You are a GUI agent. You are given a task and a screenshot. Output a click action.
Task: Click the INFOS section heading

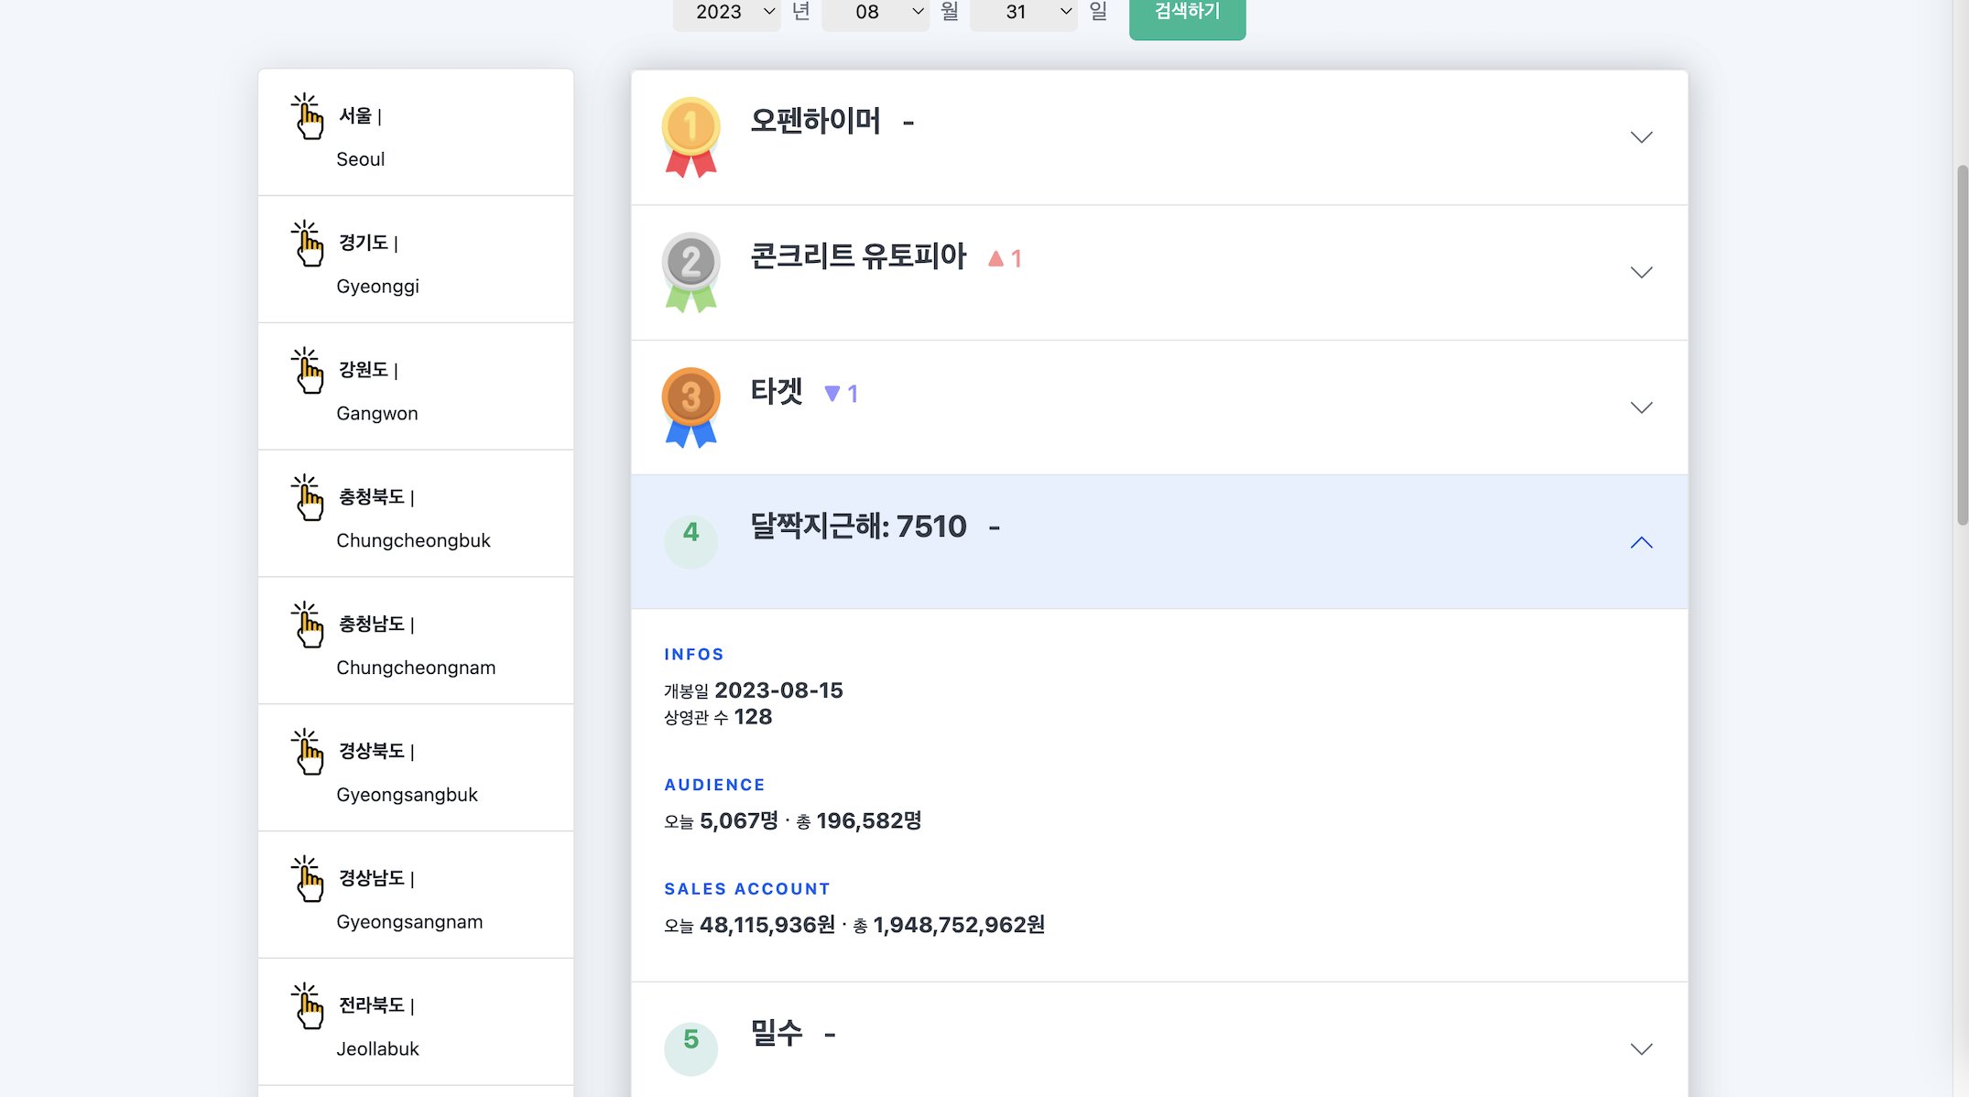694,655
